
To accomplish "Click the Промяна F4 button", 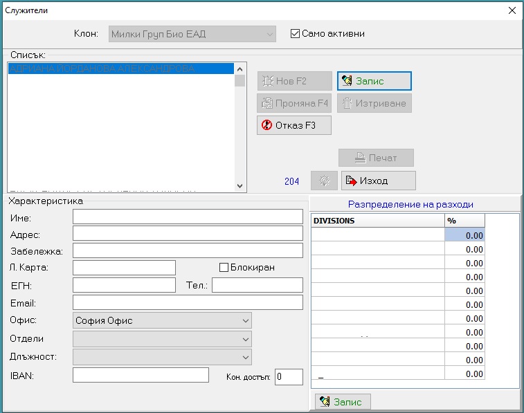I will click(x=294, y=103).
